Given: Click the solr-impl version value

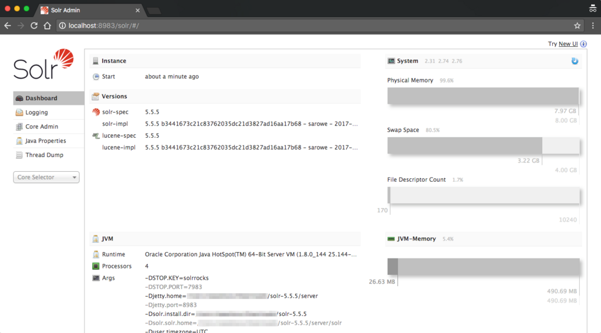Looking at the screenshot, I should pyautogui.click(x=251, y=124).
